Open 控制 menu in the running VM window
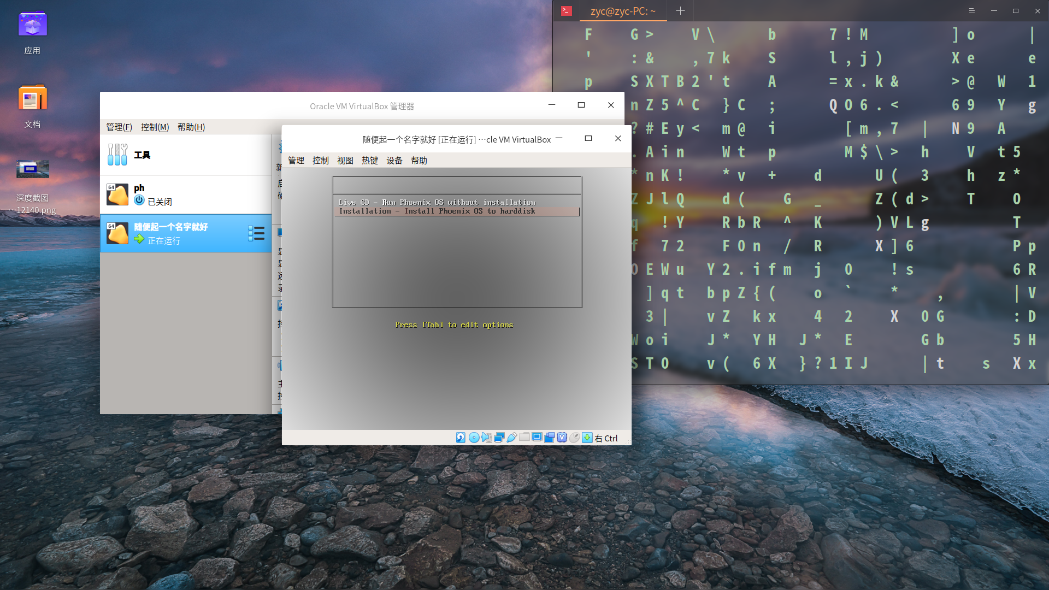Image resolution: width=1049 pixels, height=590 pixels. pyautogui.click(x=321, y=160)
